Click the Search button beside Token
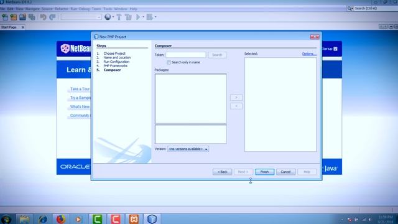 [217, 55]
